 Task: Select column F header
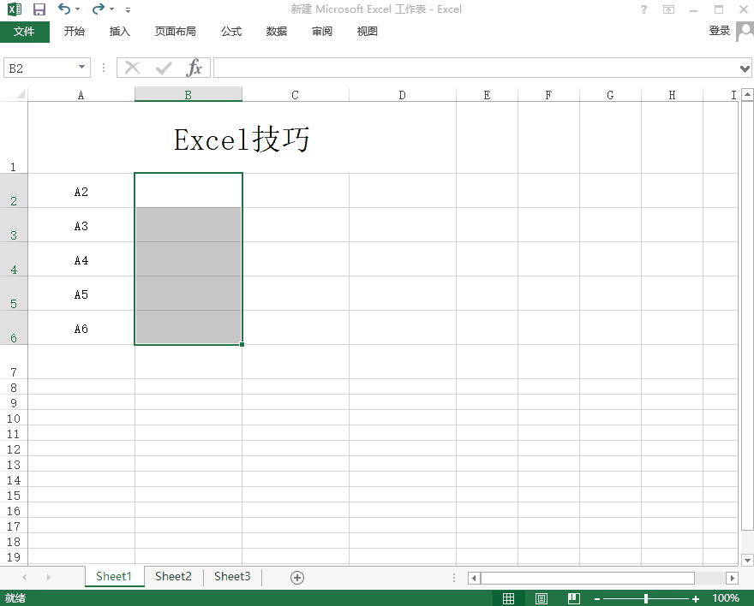(548, 95)
